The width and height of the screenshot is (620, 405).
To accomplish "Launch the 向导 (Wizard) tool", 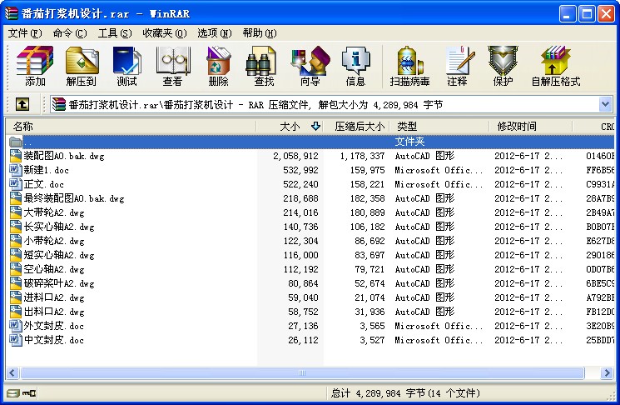I will 310,66.
